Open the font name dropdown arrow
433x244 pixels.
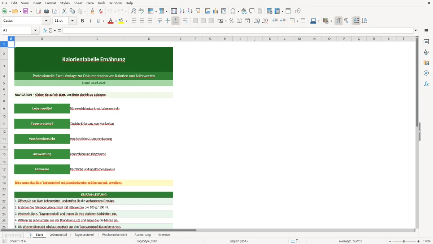pos(46,21)
